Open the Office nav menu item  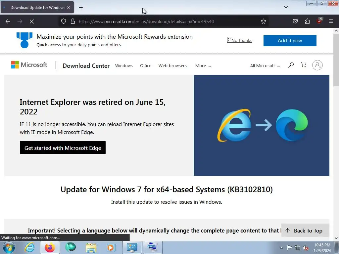click(146, 66)
